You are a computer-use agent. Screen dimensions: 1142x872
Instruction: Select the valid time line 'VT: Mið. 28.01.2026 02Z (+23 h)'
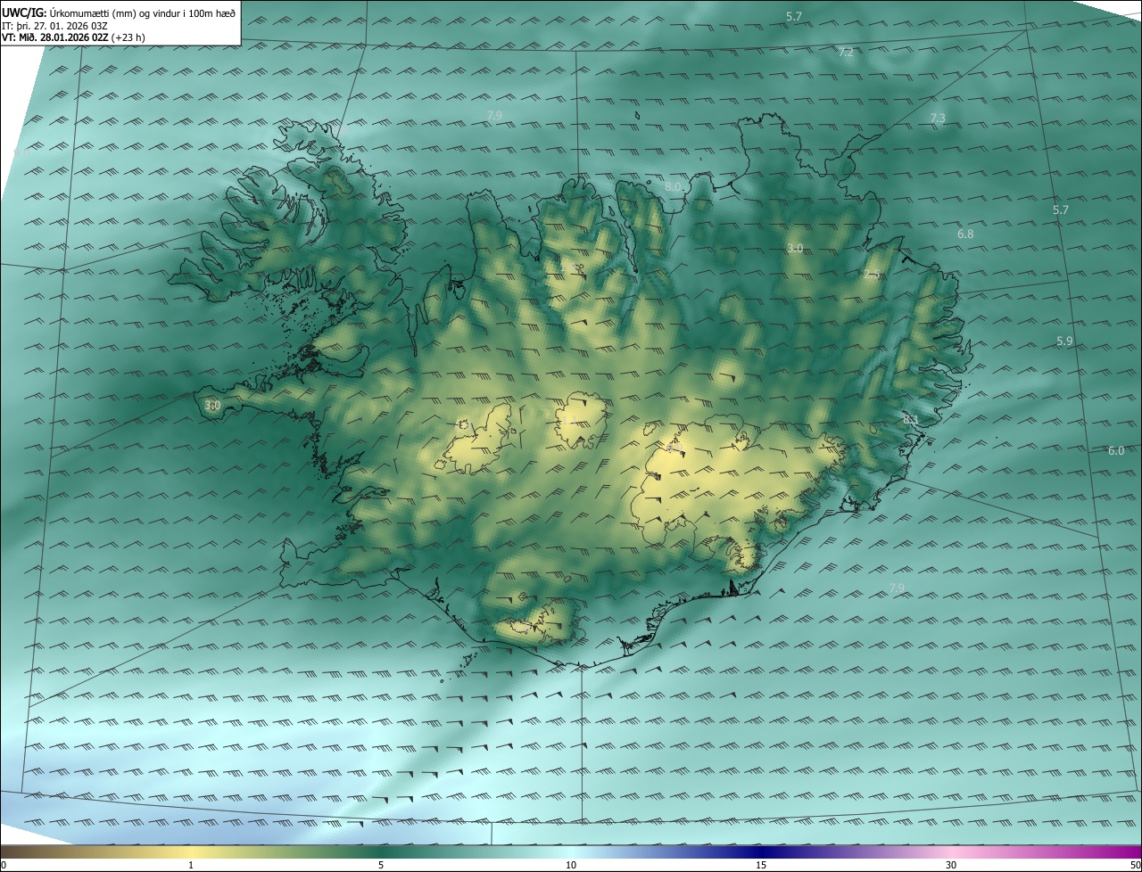tap(73, 37)
